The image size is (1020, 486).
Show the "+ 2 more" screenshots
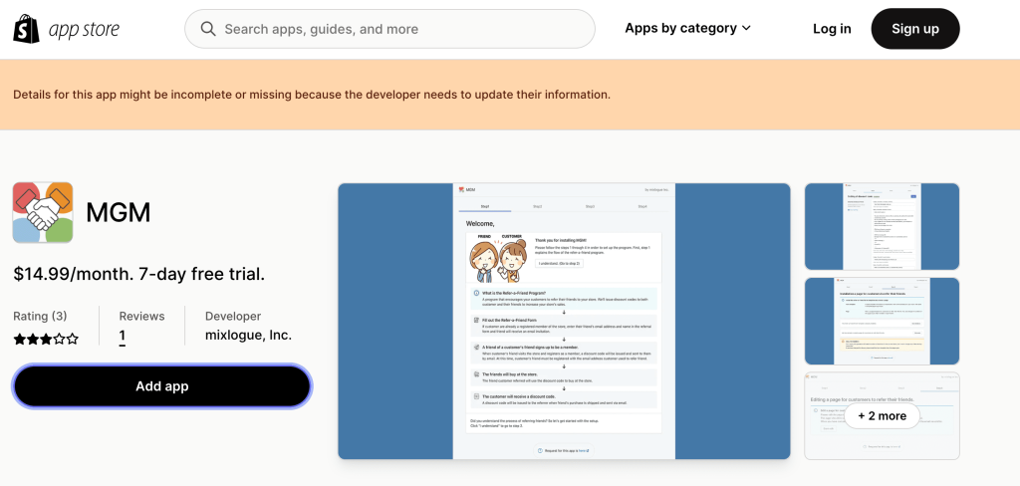point(882,415)
